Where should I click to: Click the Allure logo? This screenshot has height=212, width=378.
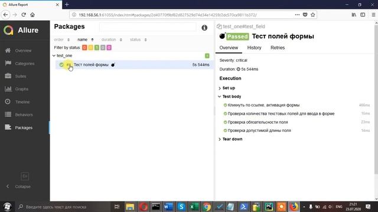point(21,30)
